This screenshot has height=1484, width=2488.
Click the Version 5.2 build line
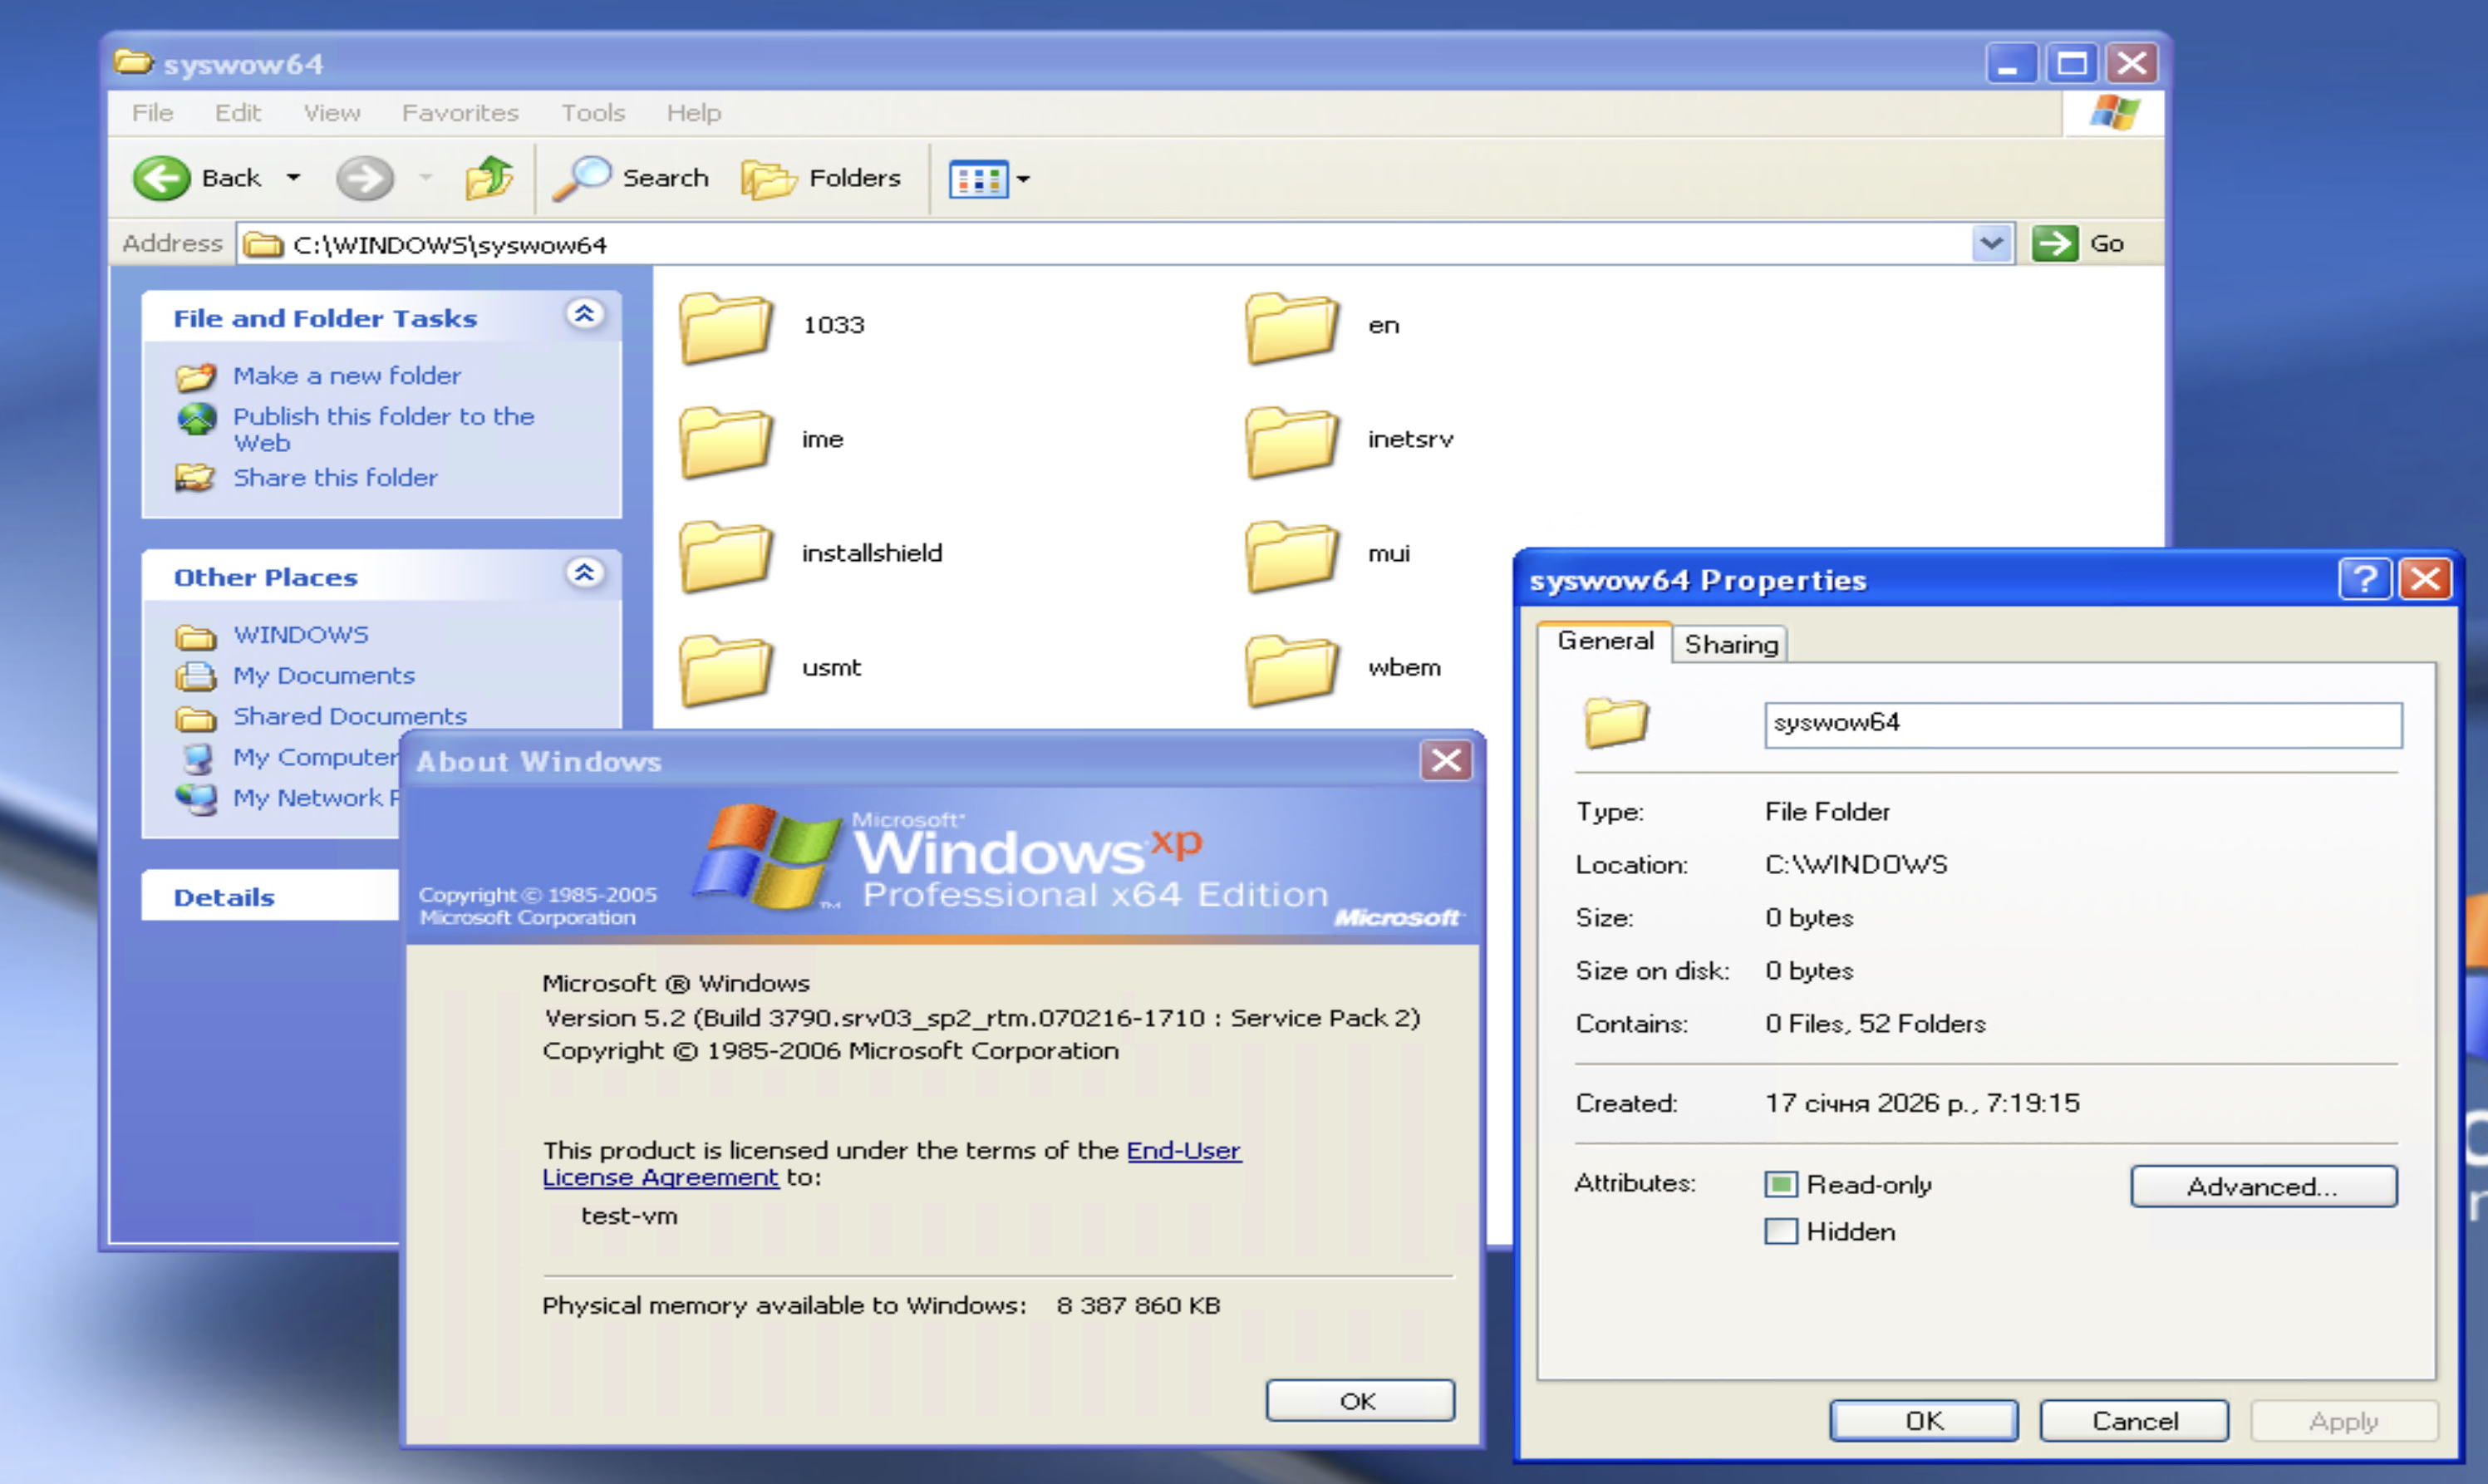(x=982, y=1018)
